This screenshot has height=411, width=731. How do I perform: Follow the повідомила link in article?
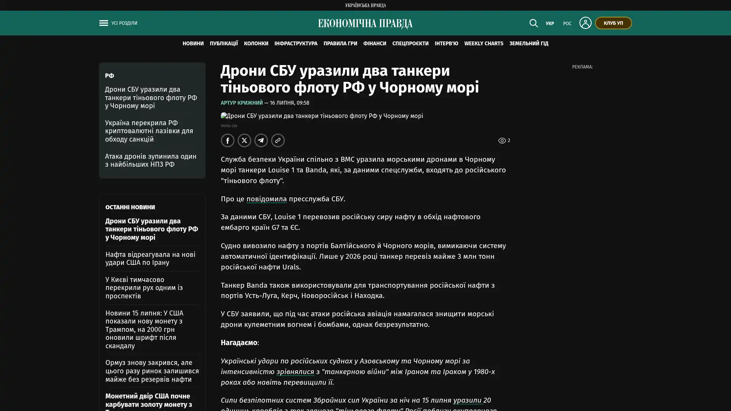[267, 199]
